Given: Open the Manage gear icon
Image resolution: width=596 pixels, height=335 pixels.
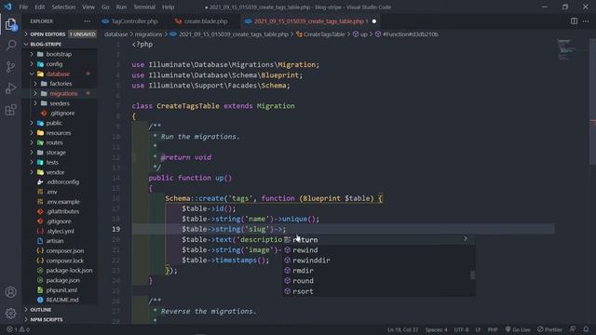Looking at the screenshot, I should (10, 314).
